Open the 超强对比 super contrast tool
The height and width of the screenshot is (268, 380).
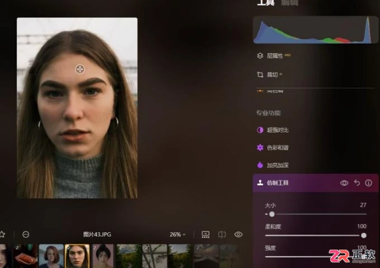pos(273,130)
